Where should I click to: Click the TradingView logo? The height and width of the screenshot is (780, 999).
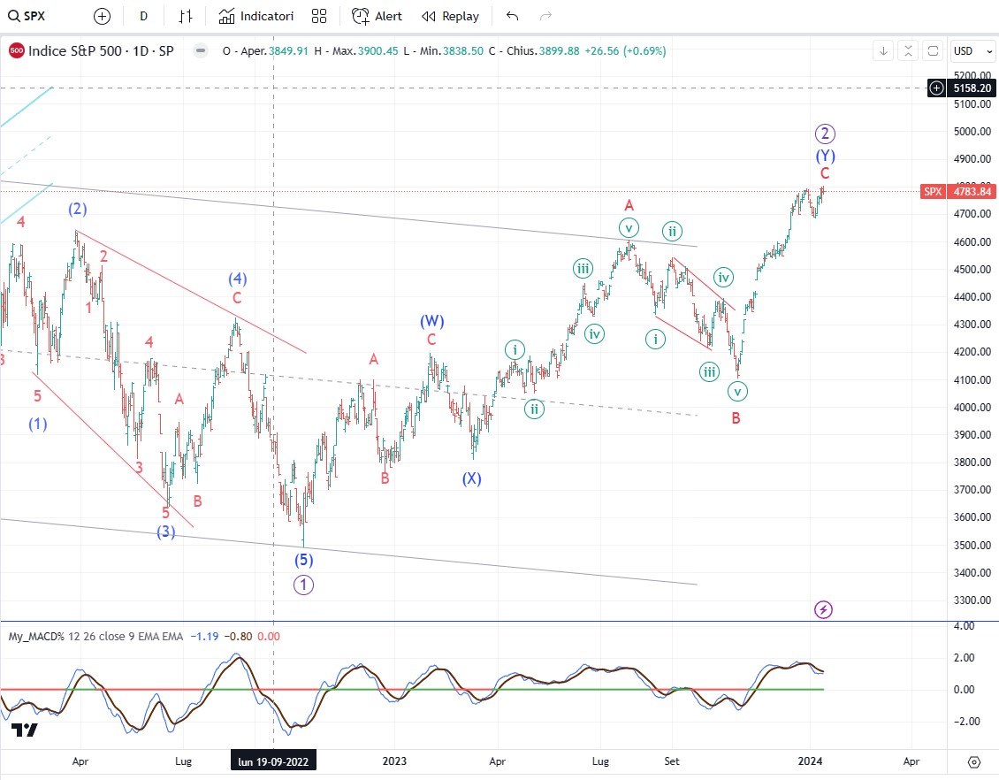click(x=24, y=730)
